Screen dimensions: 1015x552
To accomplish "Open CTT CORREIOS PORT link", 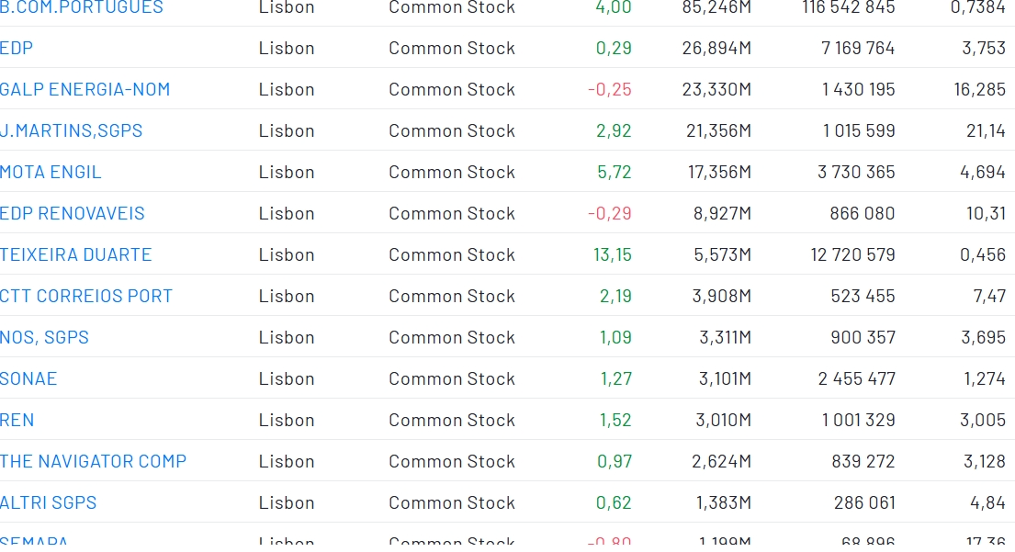I will coord(86,296).
